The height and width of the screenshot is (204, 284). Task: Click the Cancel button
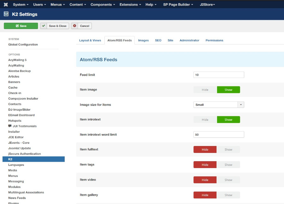pyautogui.click(x=81, y=26)
